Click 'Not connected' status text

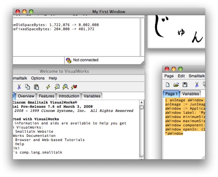86,60
